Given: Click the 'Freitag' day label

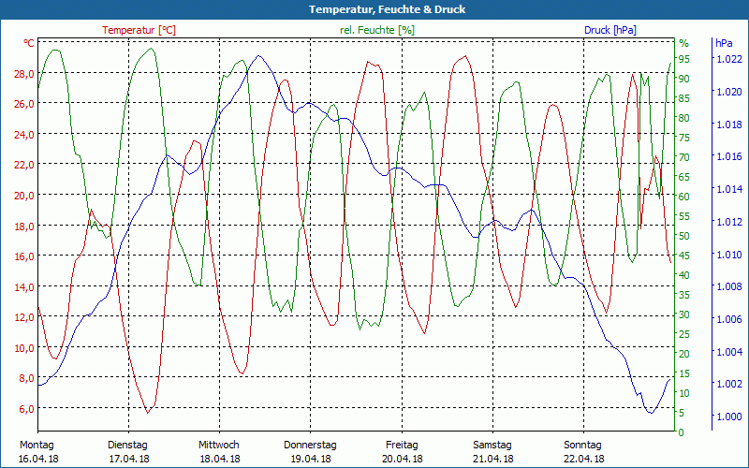Looking at the screenshot, I should (402, 446).
